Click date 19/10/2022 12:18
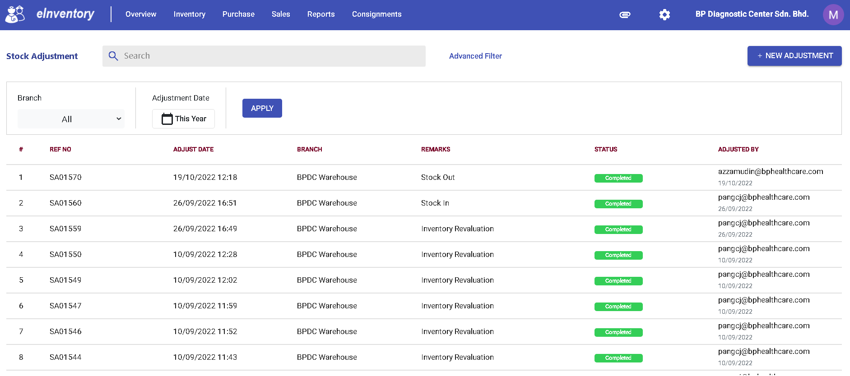Screen dimensions: 850x376 (x=205, y=177)
